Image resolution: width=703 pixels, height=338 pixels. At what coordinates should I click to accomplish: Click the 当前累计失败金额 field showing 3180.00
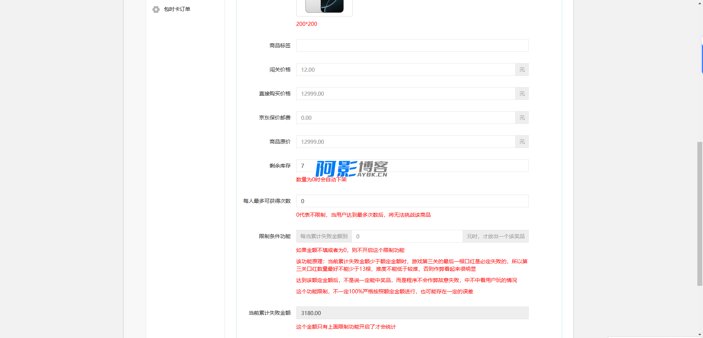412,313
